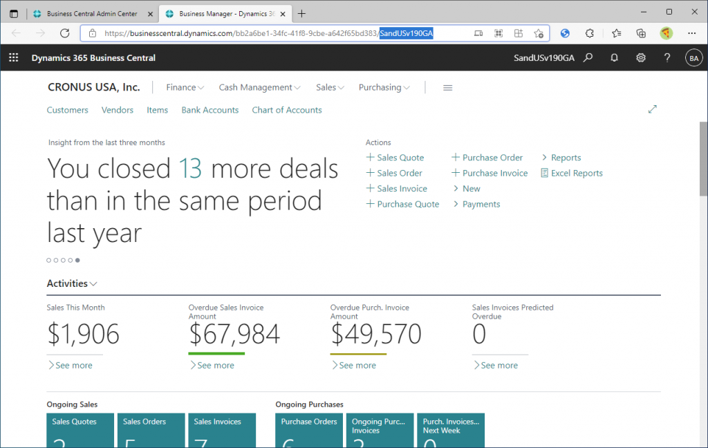Open Excel Reports

572,173
